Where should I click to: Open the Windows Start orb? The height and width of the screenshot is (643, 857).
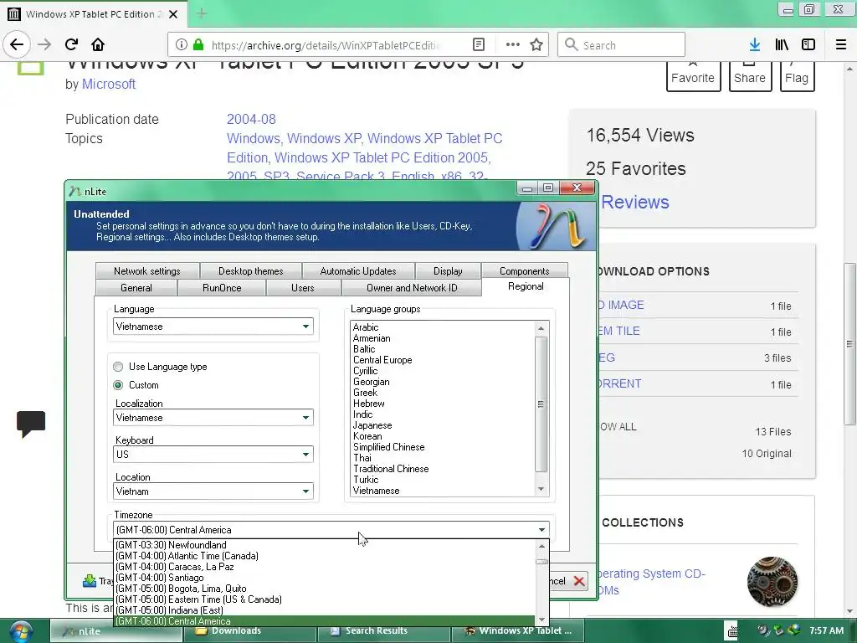[x=21, y=631]
